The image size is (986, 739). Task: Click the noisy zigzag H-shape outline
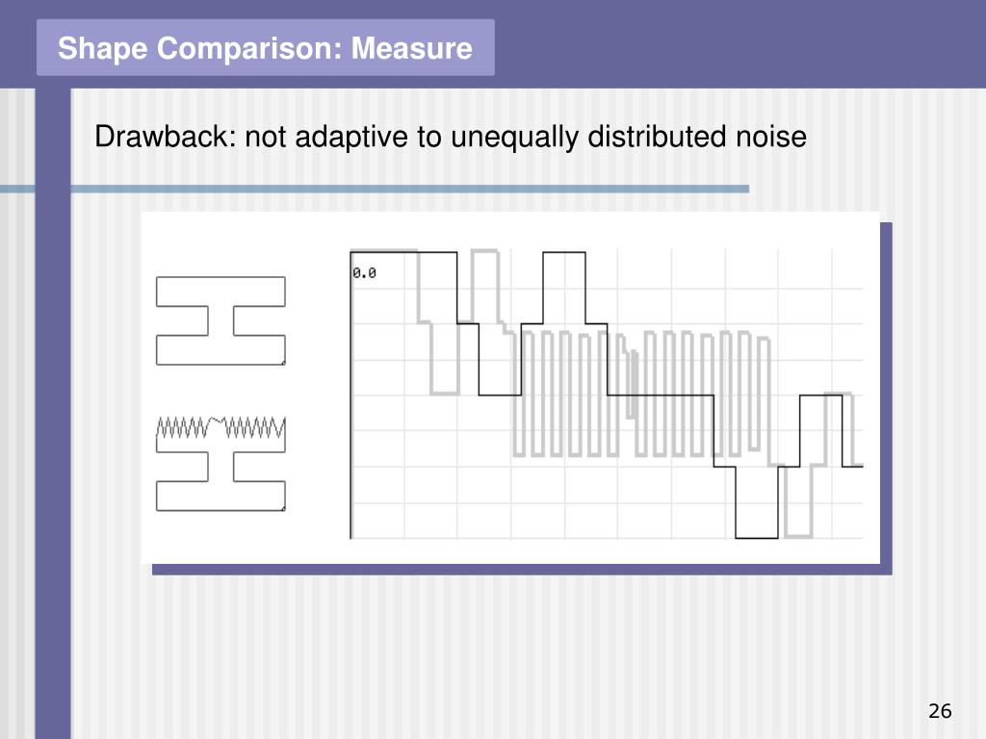pyautogui.click(x=221, y=463)
